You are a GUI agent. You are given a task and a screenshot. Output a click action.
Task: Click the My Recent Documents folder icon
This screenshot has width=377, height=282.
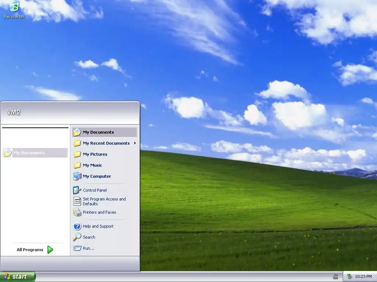click(x=77, y=143)
